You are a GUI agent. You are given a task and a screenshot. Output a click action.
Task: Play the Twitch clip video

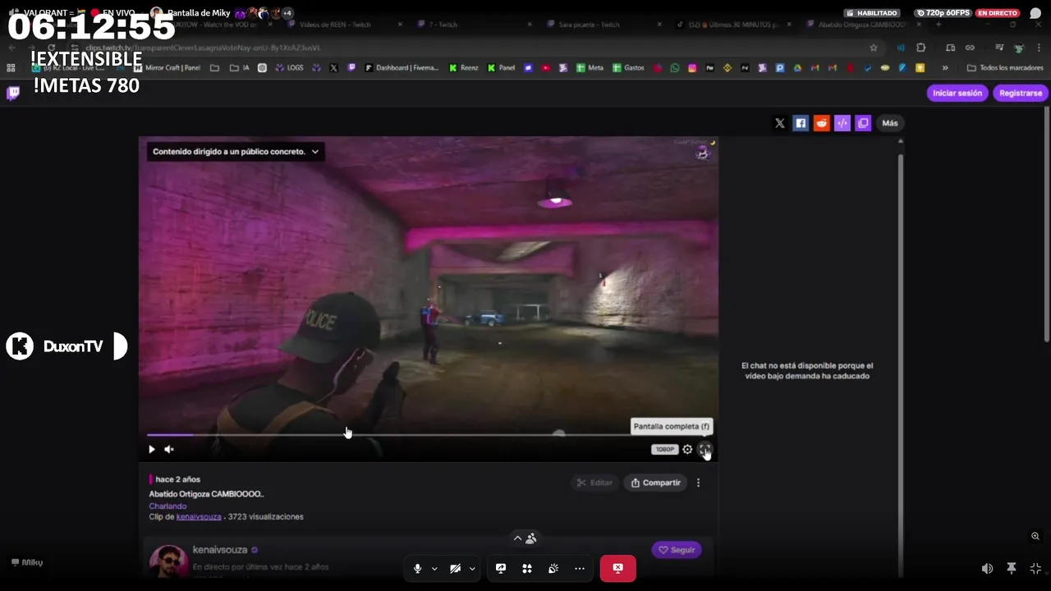(151, 449)
